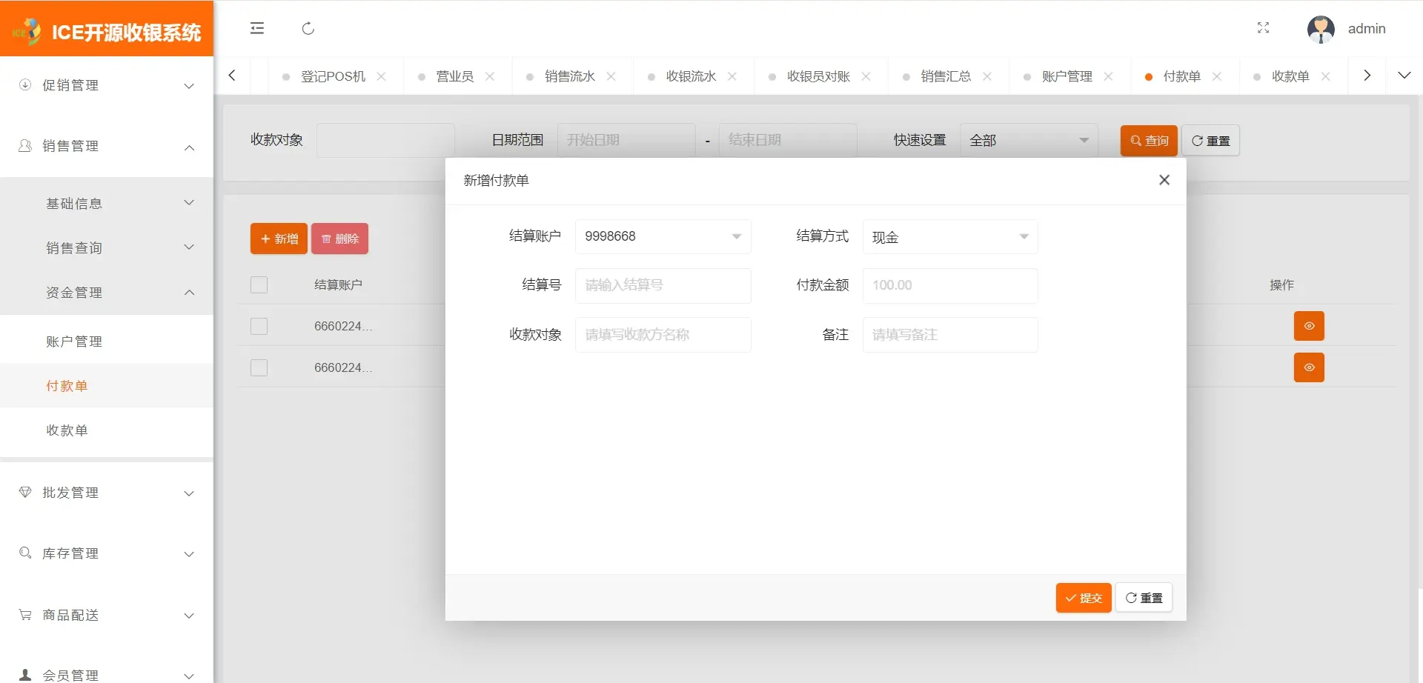Image resolution: width=1423 pixels, height=683 pixels.
Task: Click the 提交 submit button
Action: point(1084,598)
